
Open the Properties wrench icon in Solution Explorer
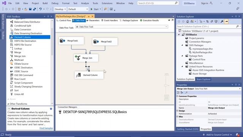[x=222, y=22]
